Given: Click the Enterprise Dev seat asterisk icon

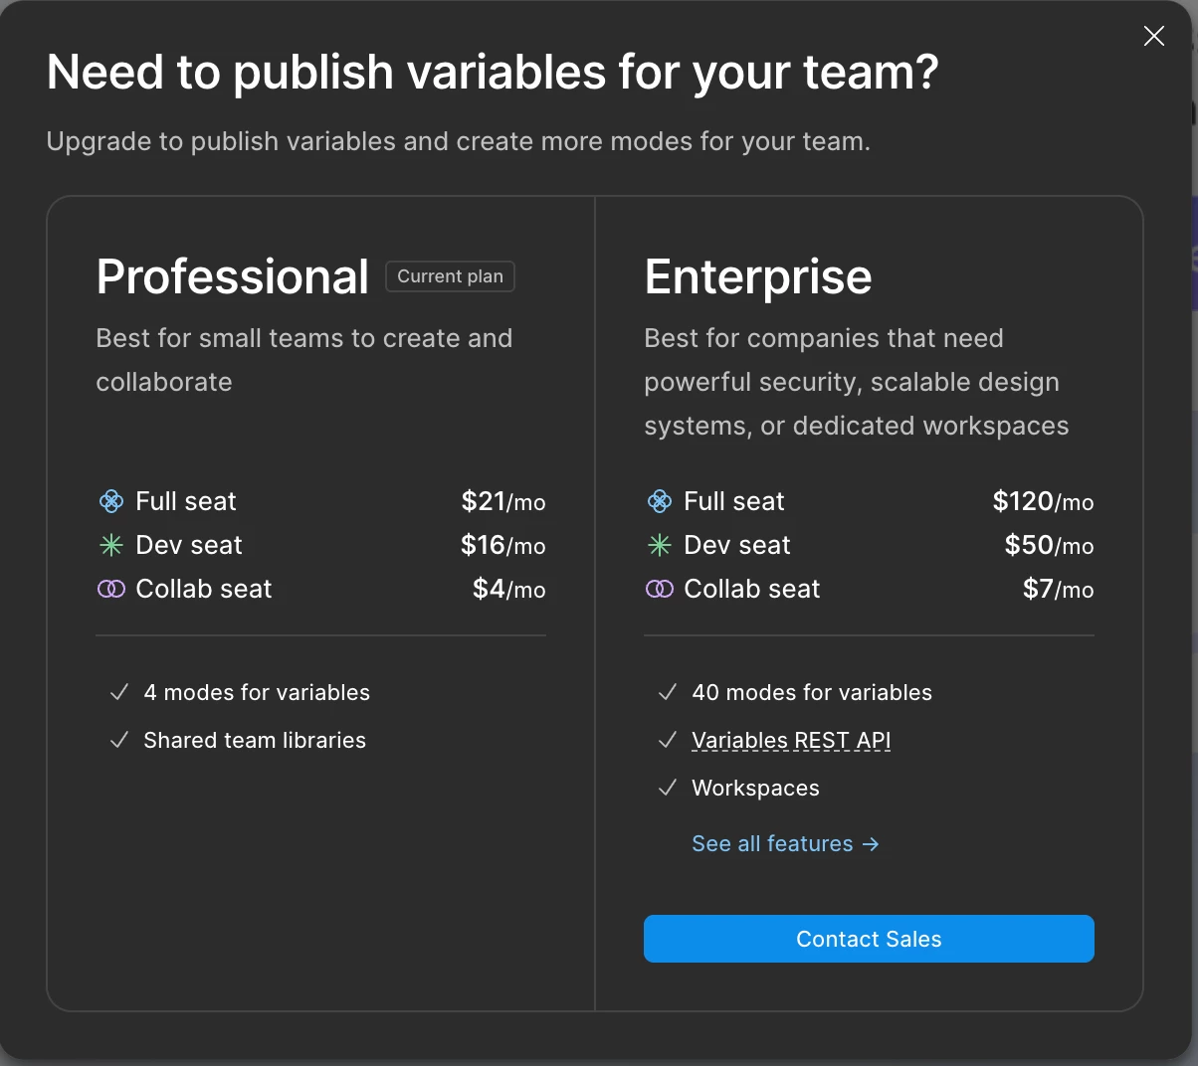Looking at the screenshot, I should (660, 545).
